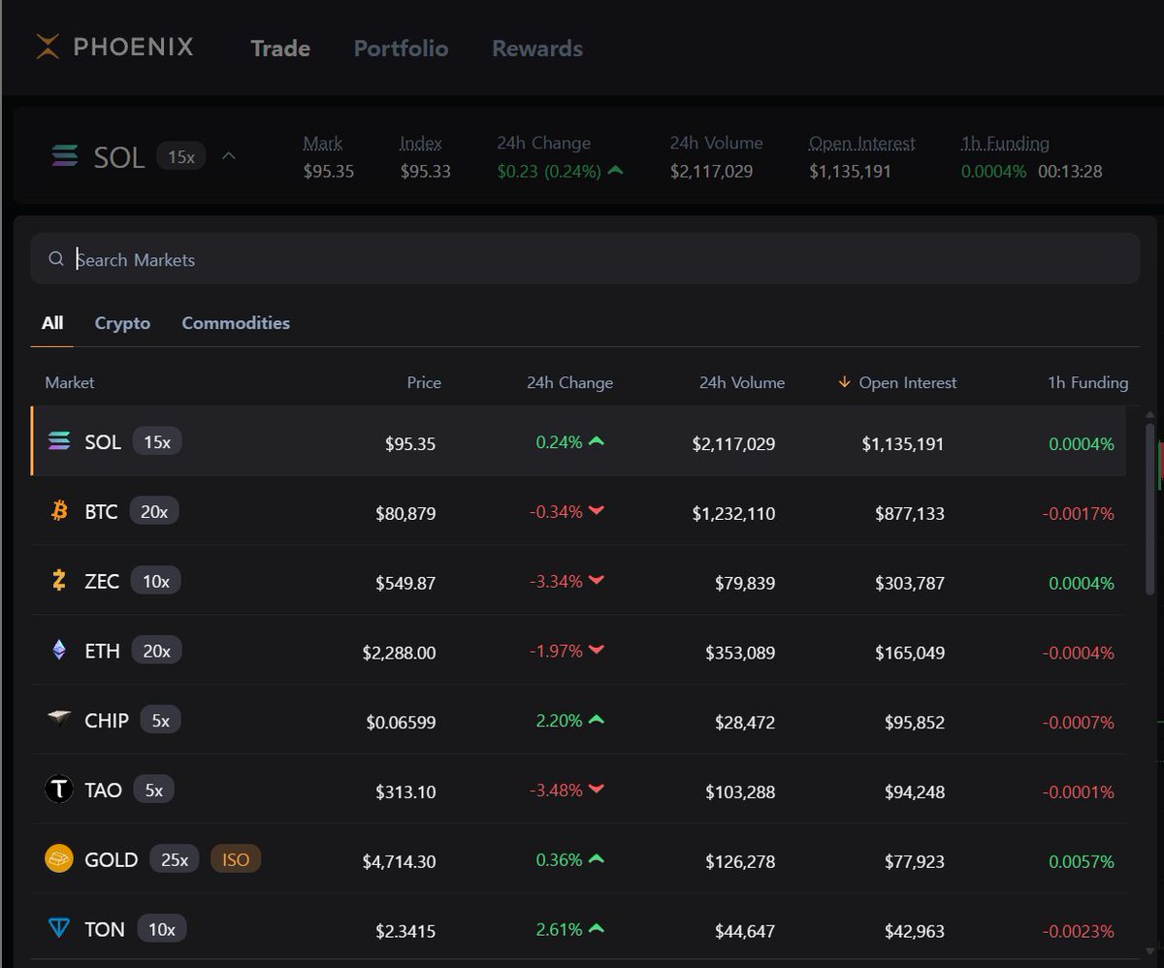Select the All markets filter
Image resolution: width=1164 pixels, height=968 pixels.
click(x=52, y=323)
